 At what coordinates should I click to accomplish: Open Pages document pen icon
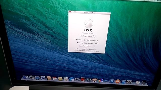tap(95, 80)
